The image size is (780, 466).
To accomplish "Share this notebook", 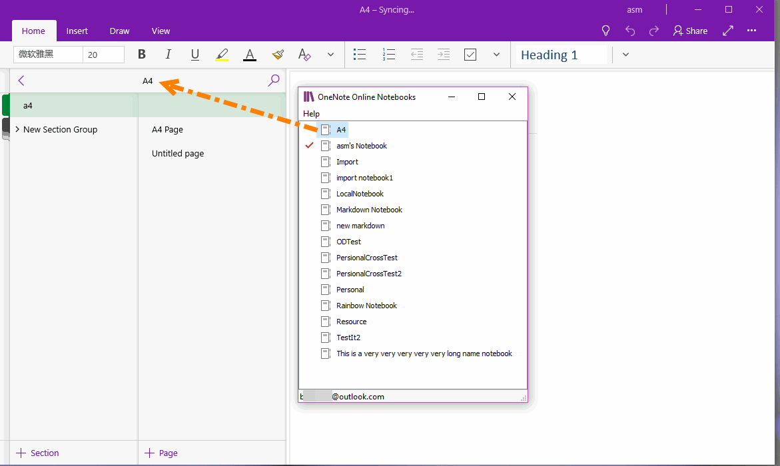I will [x=691, y=31].
